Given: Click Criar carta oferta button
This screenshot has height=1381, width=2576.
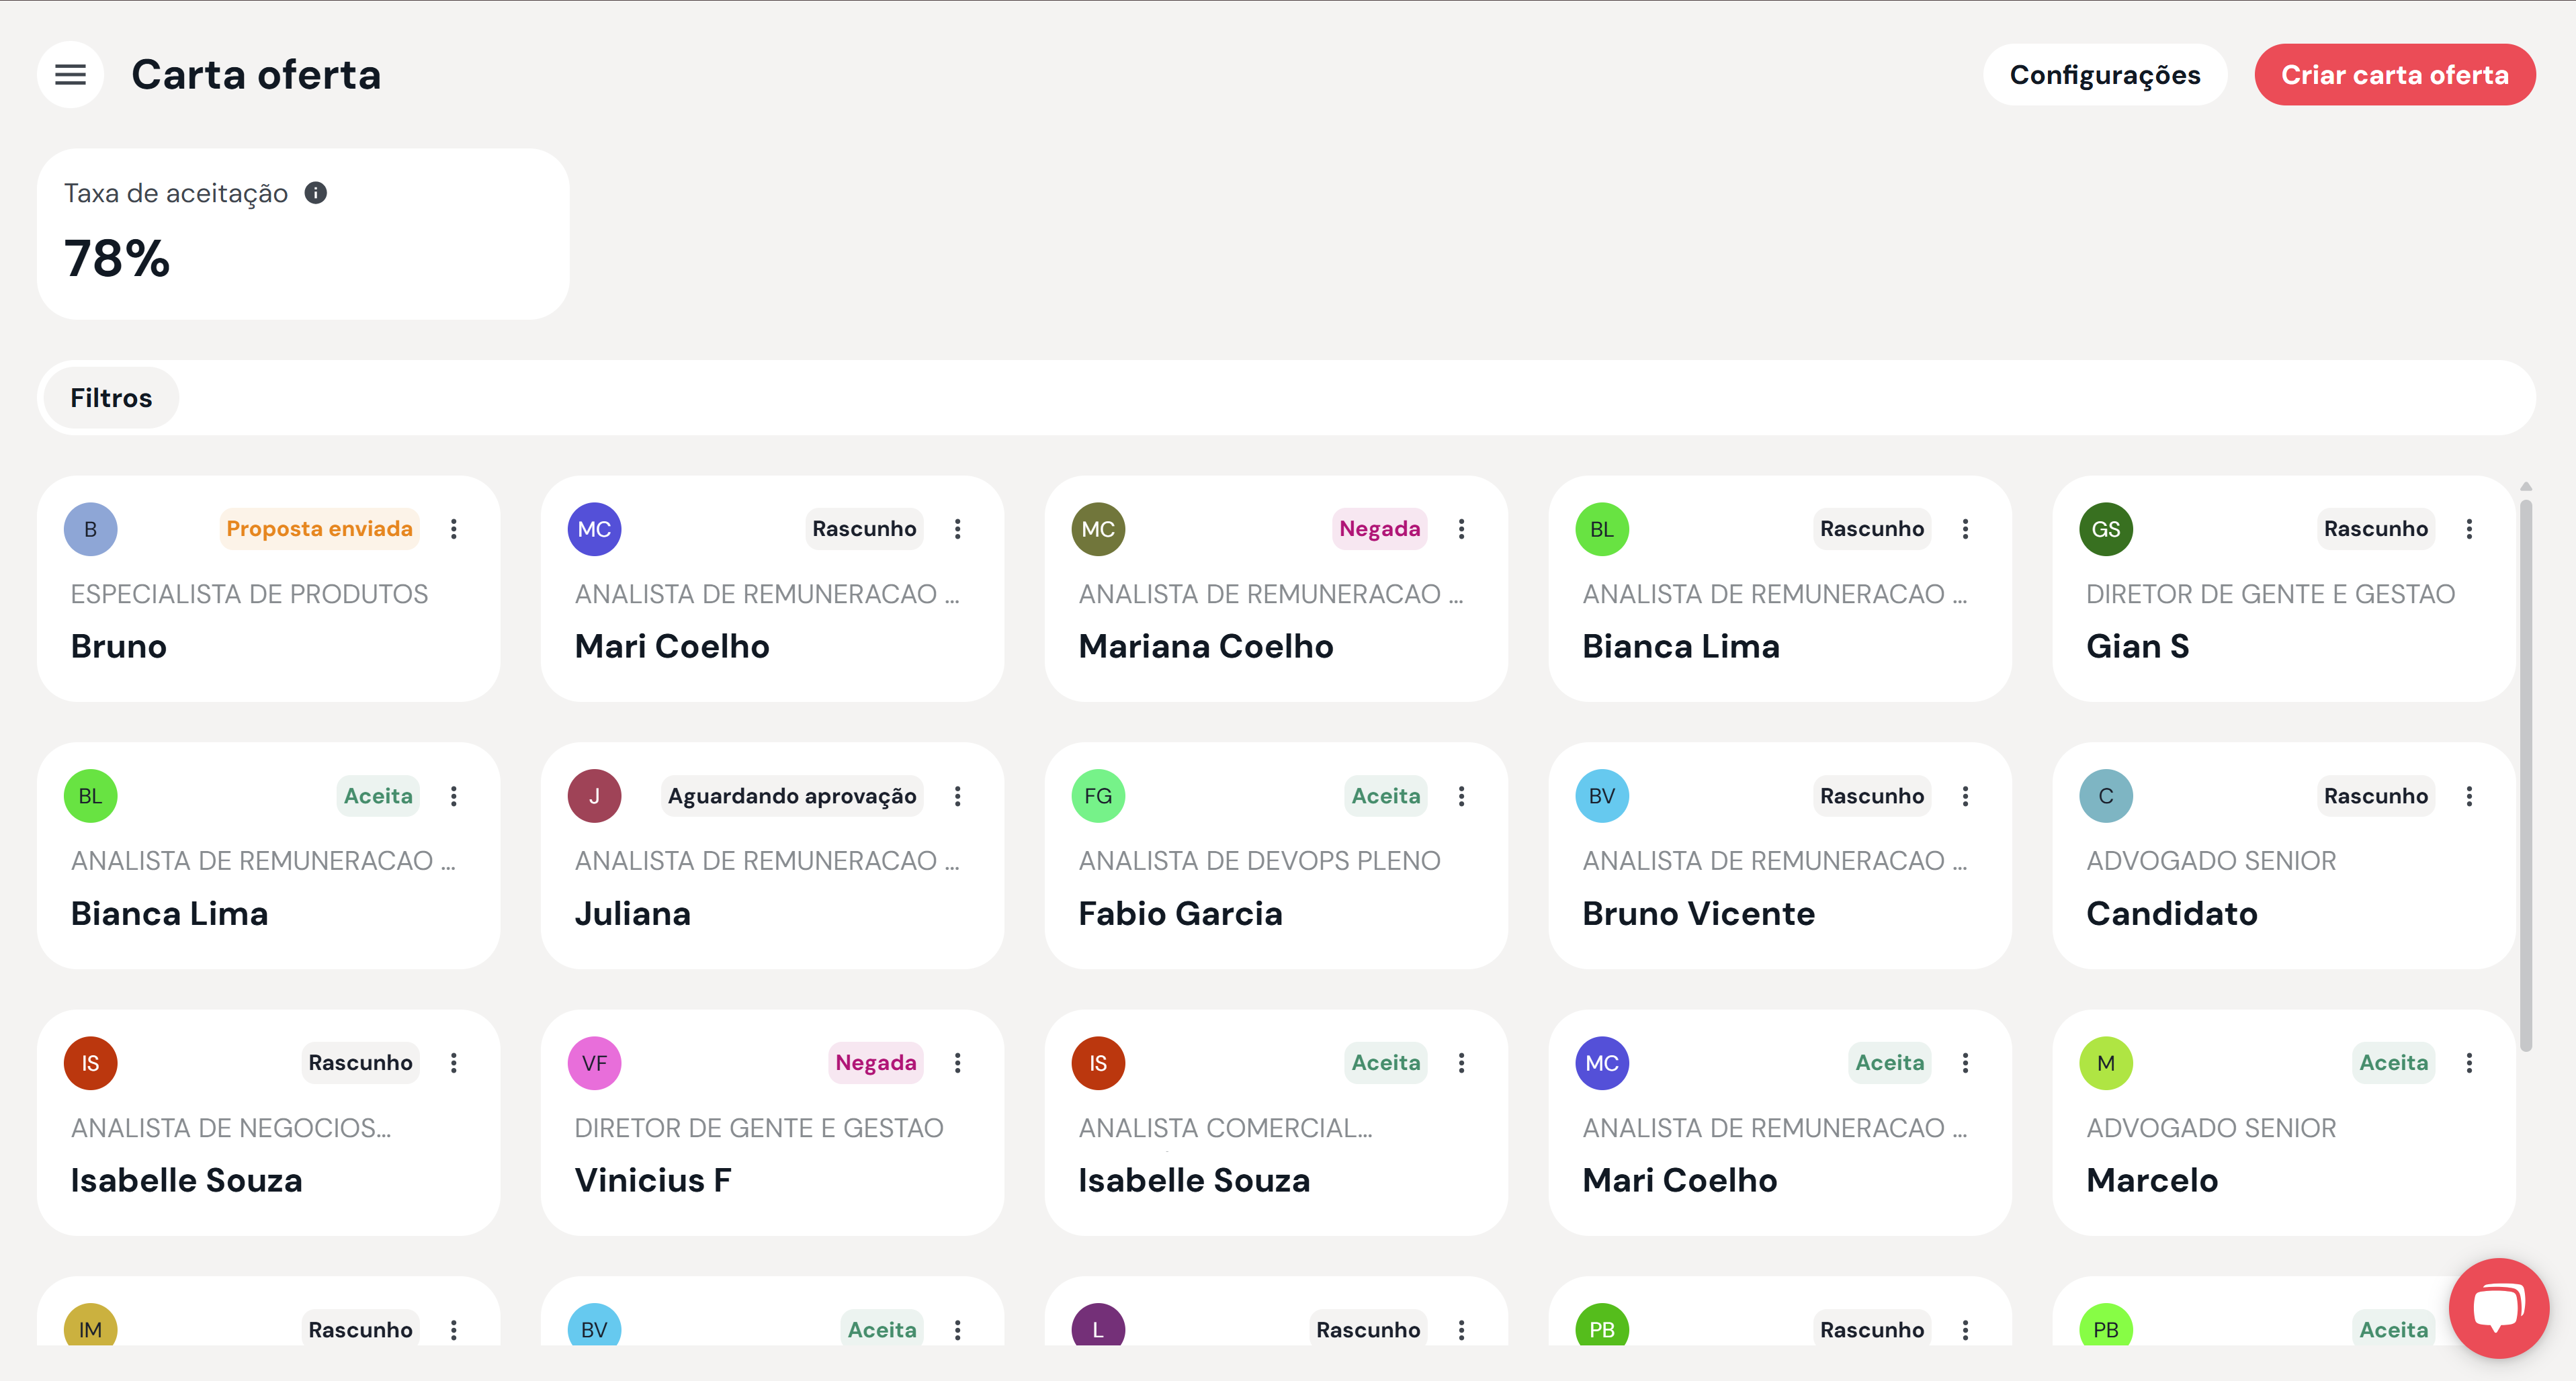Looking at the screenshot, I should pos(2394,75).
